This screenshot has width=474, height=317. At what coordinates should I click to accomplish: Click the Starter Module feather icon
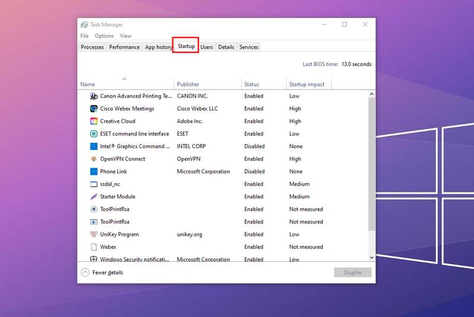(x=94, y=197)
